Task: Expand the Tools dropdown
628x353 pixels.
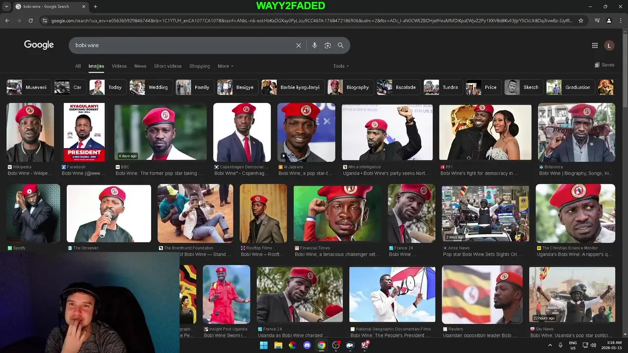Action: [x=341, y=66]
